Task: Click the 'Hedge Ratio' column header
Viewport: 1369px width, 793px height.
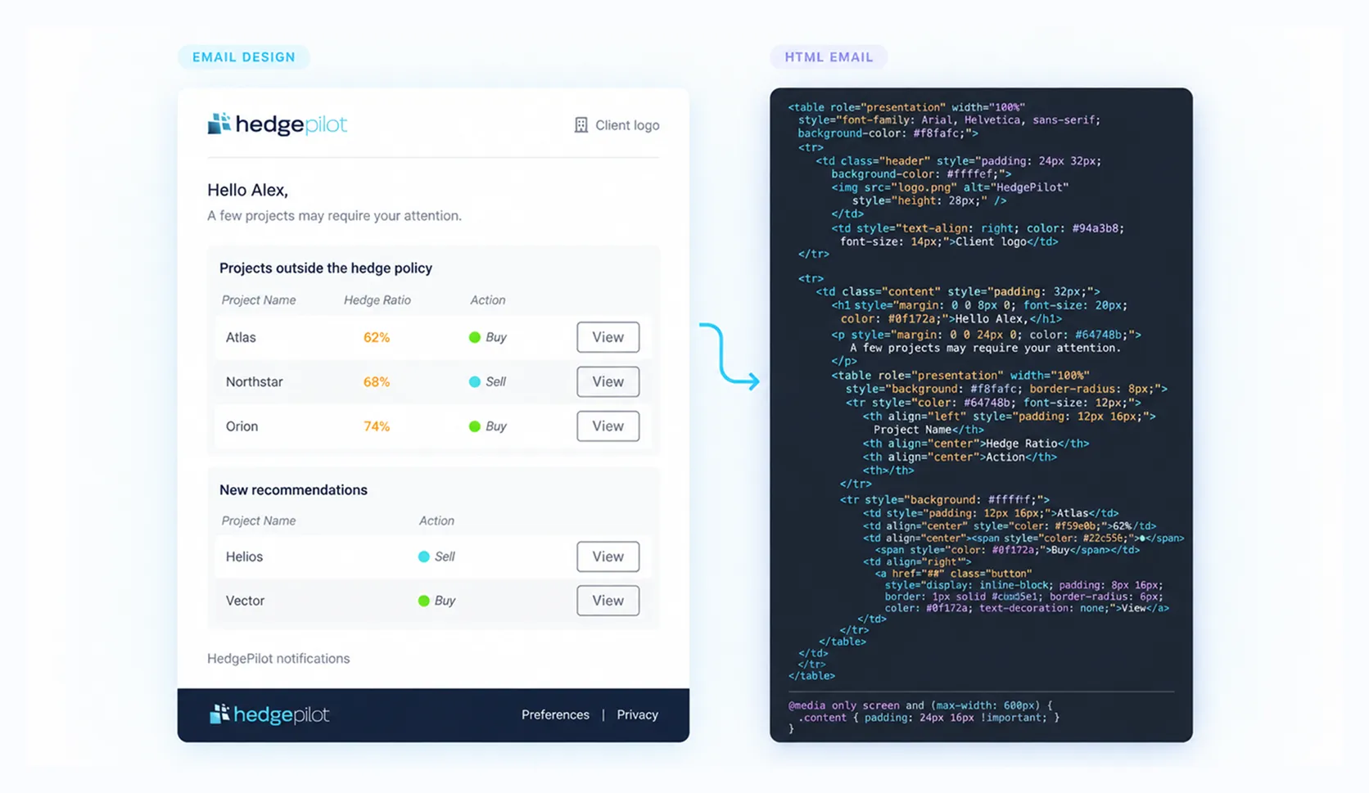Action: (x=377, y=300)
